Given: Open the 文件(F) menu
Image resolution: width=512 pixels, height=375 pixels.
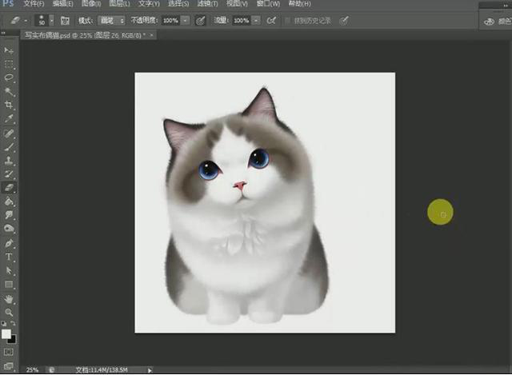Looking at the screenshot, I should pos(34,4).
